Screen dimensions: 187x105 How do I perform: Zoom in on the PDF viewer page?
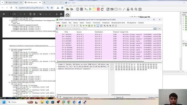pos(24,14)
